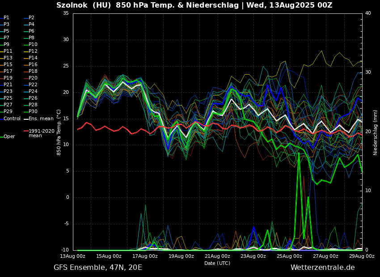Image resolution: width=380 pixels, height=277 pixels.
Task: Click the Date (UTC) axis label
Action: click(217, 263)
